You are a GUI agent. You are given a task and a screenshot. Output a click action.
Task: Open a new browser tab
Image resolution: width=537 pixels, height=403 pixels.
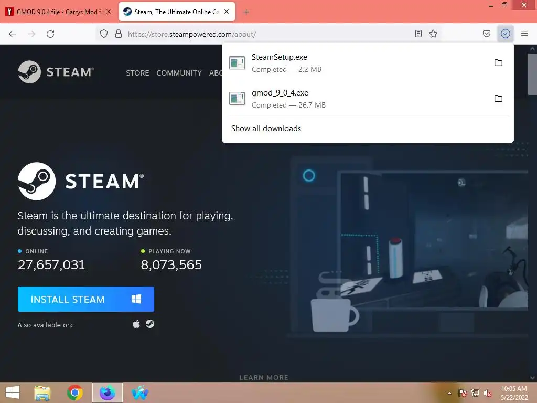(246, 12)
